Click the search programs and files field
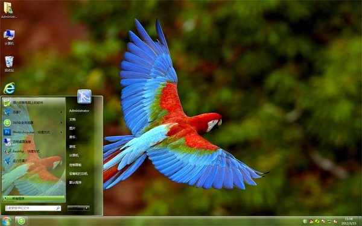 tap(33, 208)
